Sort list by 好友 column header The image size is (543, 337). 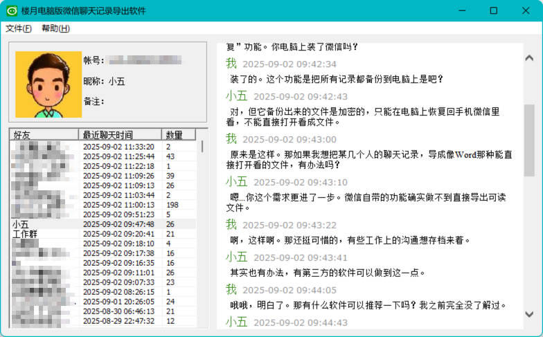click(45, 134)
